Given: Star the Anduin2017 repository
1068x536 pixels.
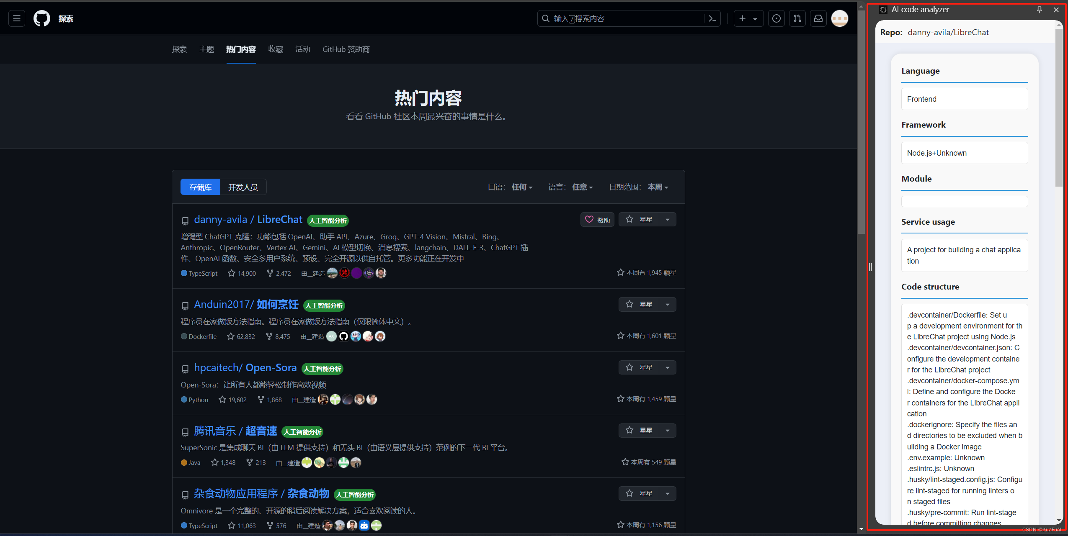Looking at the screenshot, I should [x=639, y=304].
